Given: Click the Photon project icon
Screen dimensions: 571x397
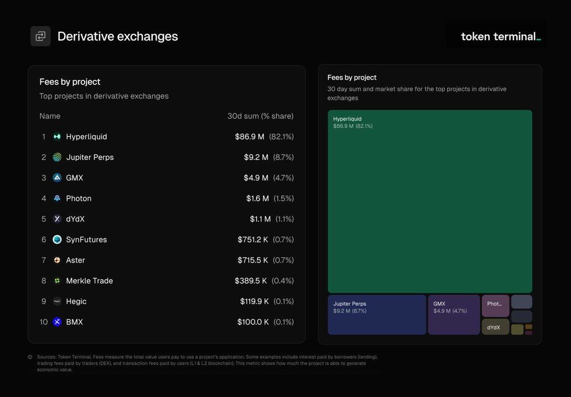Looking at the screenshot, I should point(57,198).
